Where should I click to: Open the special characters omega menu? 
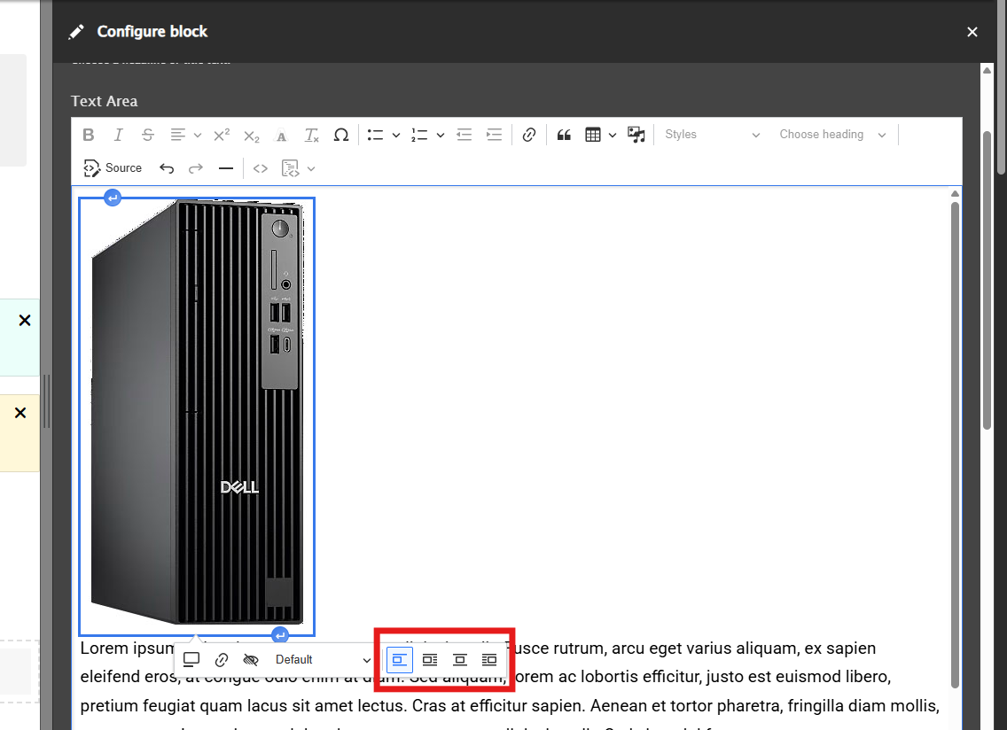[x=341, y=135]
